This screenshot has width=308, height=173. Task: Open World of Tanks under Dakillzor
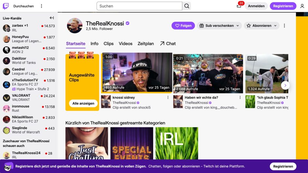24,63
